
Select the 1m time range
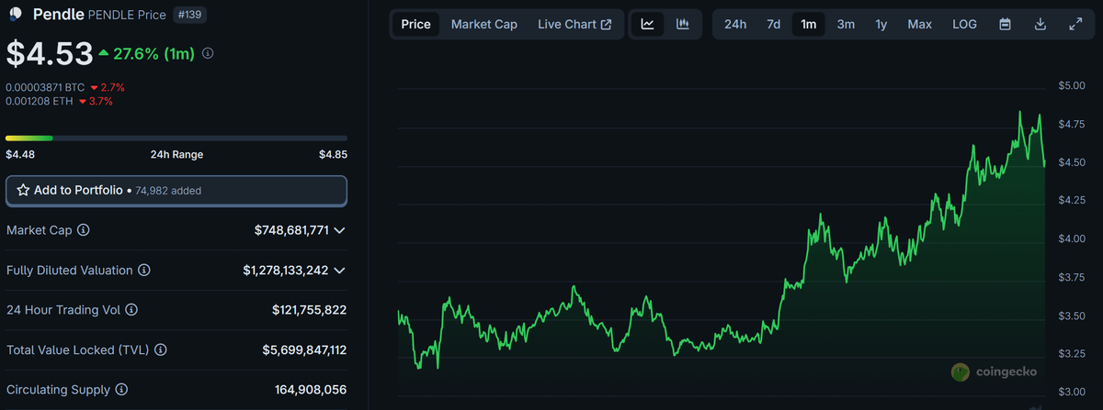point(809,24)
